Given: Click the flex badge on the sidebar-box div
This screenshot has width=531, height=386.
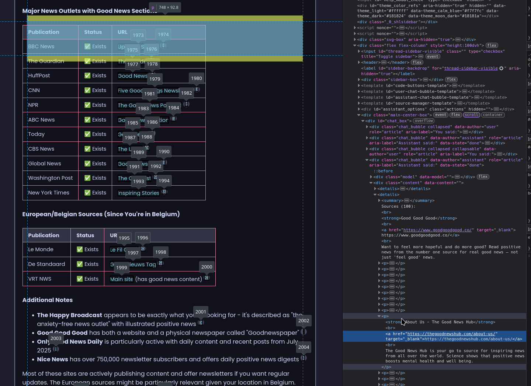Looking at the screenshot, I should 451,80.
